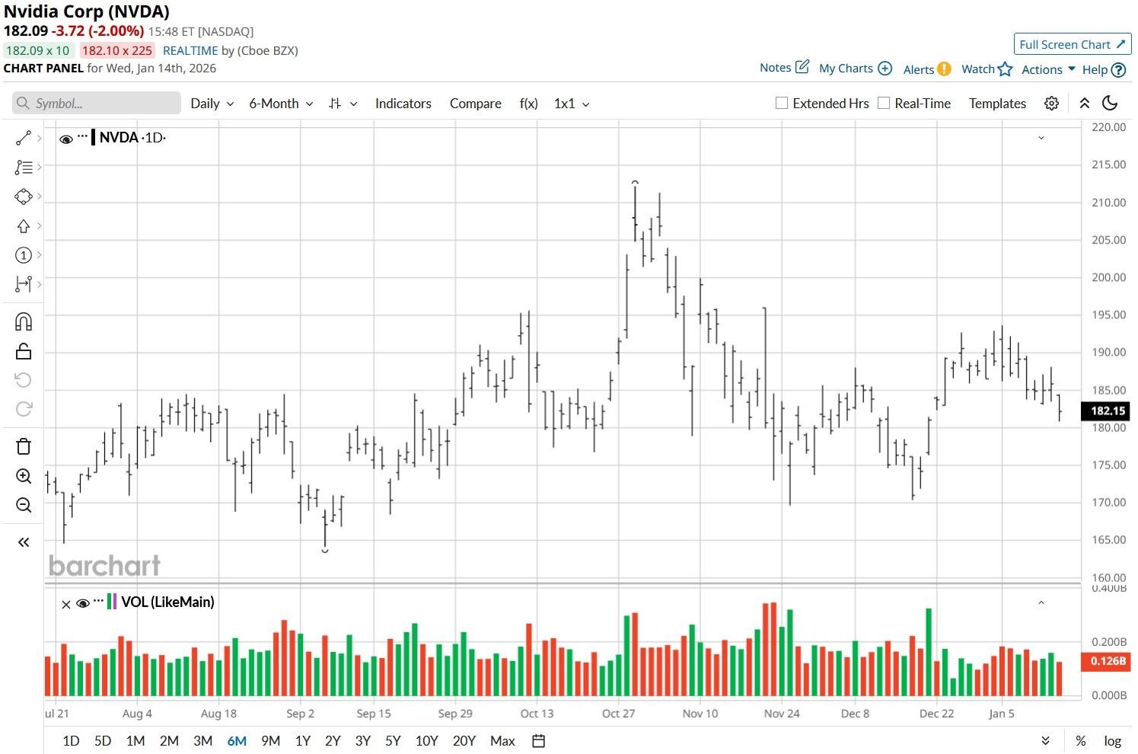
Task: Expand the VOL pane chevron
Action: (x=1041, y=602)
